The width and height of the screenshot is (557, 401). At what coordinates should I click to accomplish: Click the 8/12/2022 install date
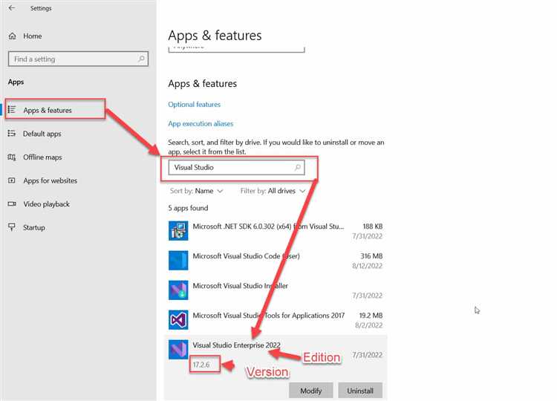368,266
